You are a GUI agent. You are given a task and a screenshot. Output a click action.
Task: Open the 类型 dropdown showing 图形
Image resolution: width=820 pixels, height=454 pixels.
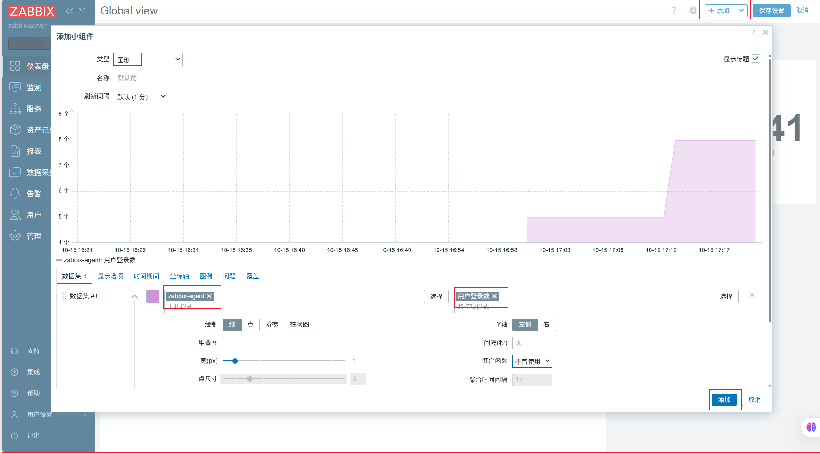click(x=148, y=59)
